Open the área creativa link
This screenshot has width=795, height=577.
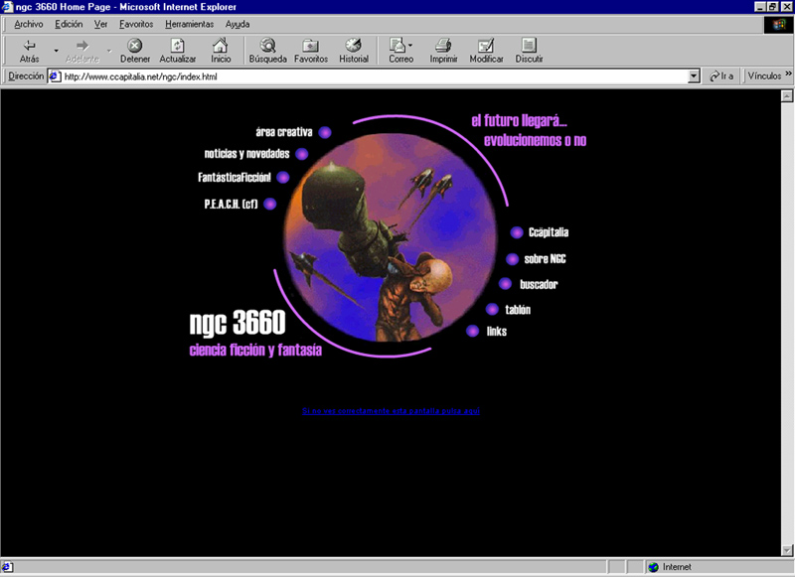tap(284, 132)
